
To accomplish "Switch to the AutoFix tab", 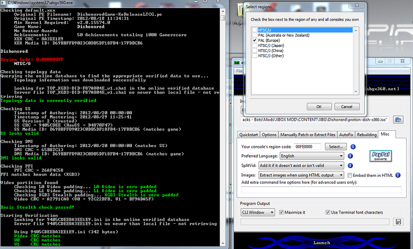I will pyautogui.click(x=346, y=135).
